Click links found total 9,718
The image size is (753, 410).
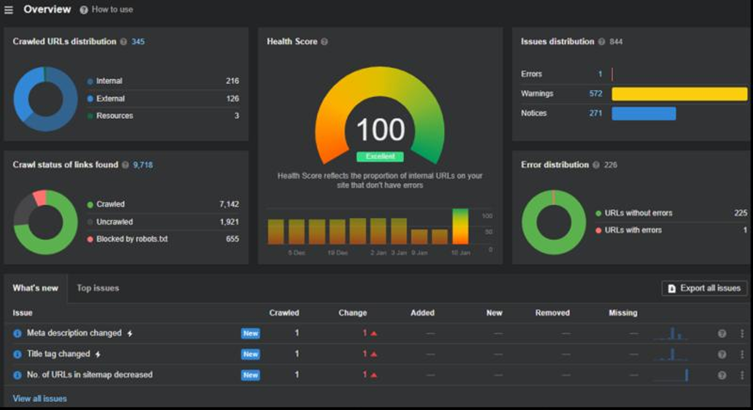coord(143,165)
